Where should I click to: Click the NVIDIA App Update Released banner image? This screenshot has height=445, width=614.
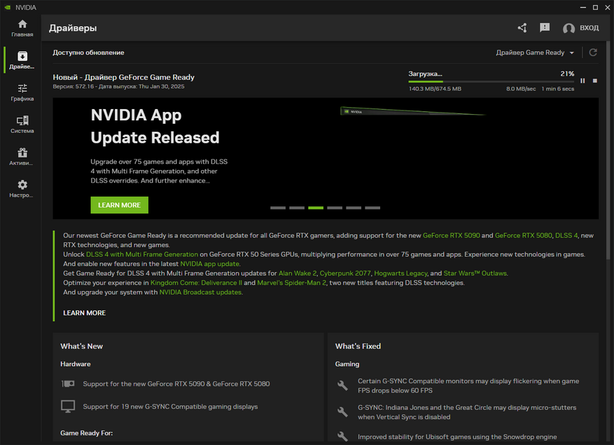point(326,159)
